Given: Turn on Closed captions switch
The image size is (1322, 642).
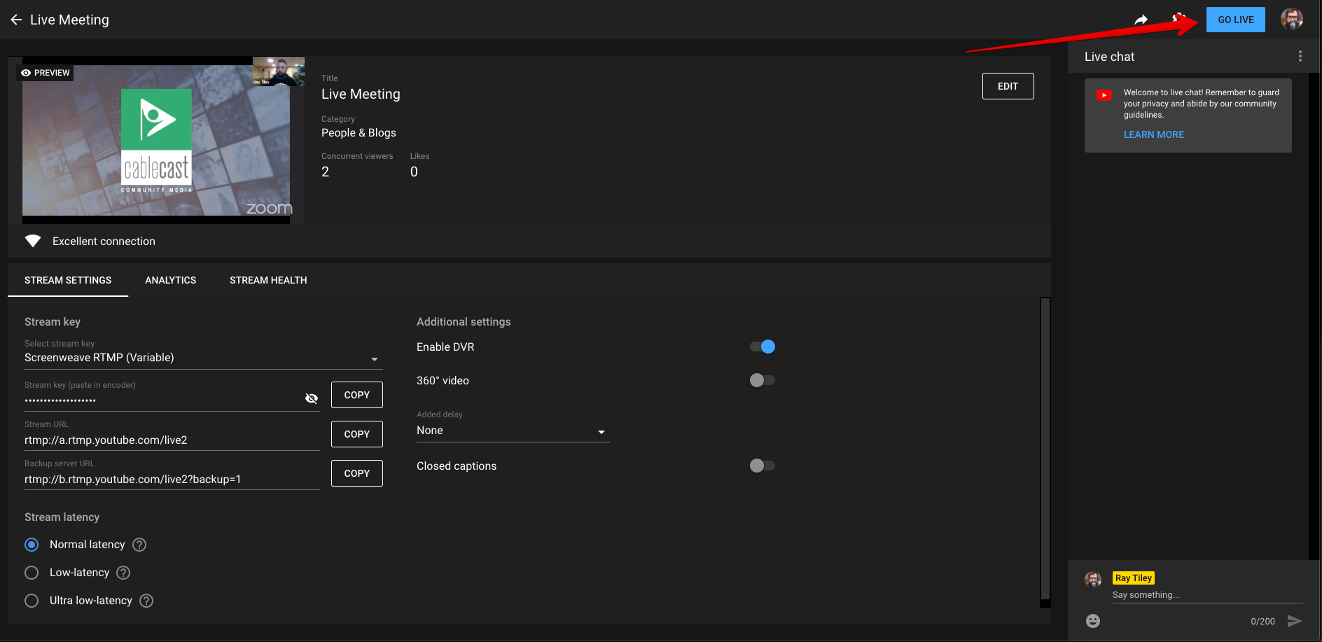Looking at the screenshot, I should coord(763,466).
